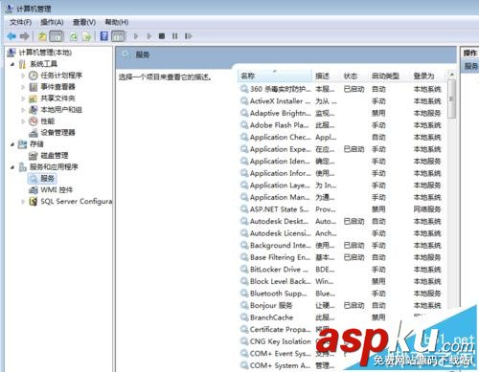Select the Application Experience service icon
479x372 pixels.
pos(244,149)
